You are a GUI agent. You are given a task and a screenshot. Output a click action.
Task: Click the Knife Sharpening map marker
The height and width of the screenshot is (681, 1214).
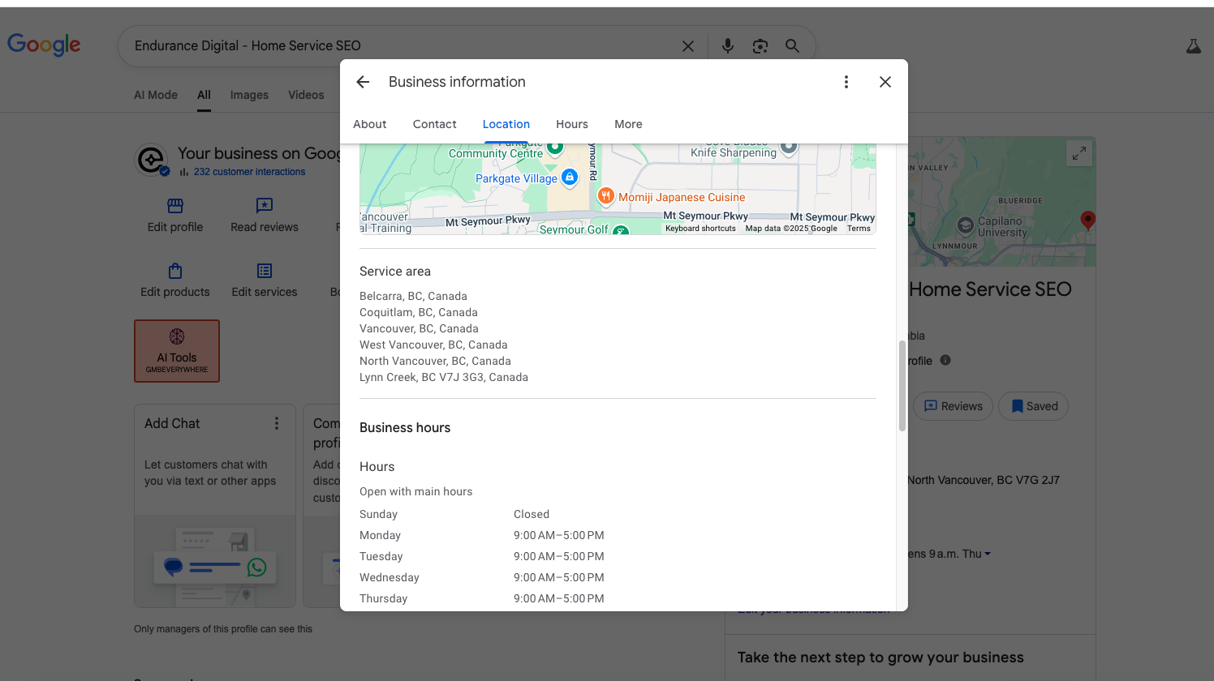(x=789, y=148)
